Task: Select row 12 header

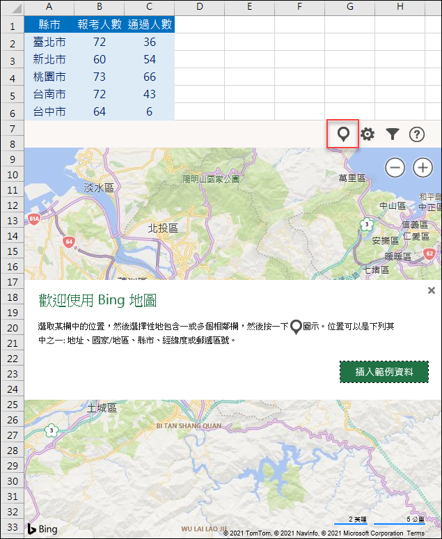Action: [13, 205]
